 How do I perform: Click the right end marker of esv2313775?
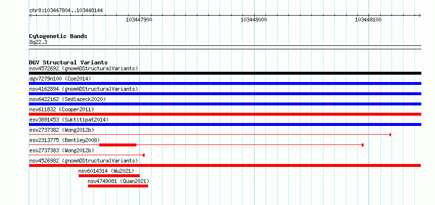[x=363, y=145]
